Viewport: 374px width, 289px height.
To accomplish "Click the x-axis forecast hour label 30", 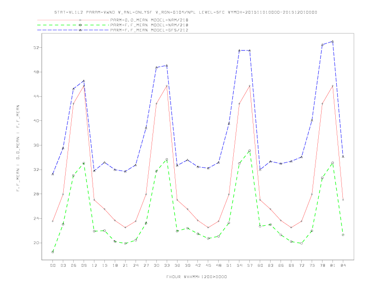I will pos(156,265).
